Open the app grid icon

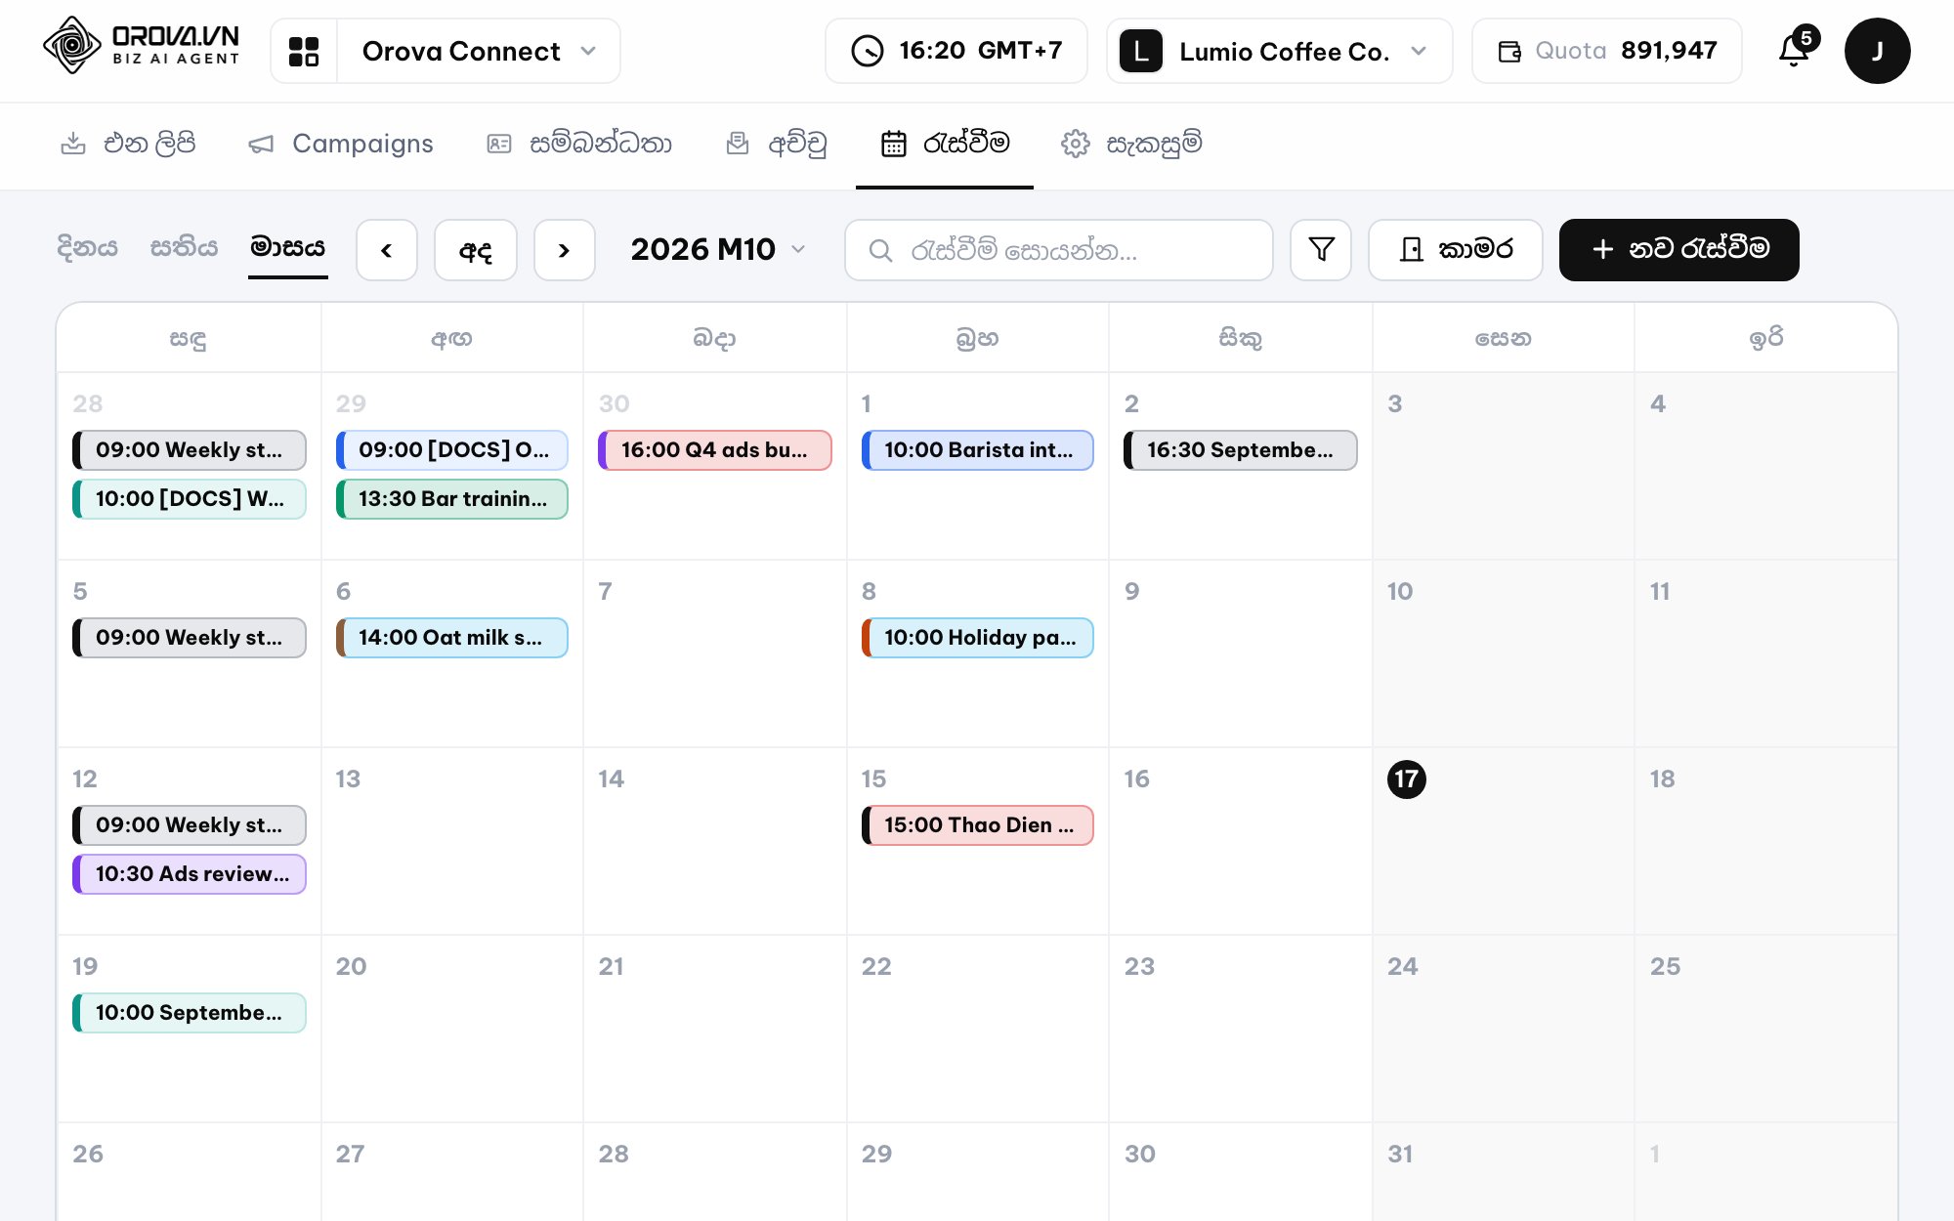pyautogui.click(x=304, y=51)
